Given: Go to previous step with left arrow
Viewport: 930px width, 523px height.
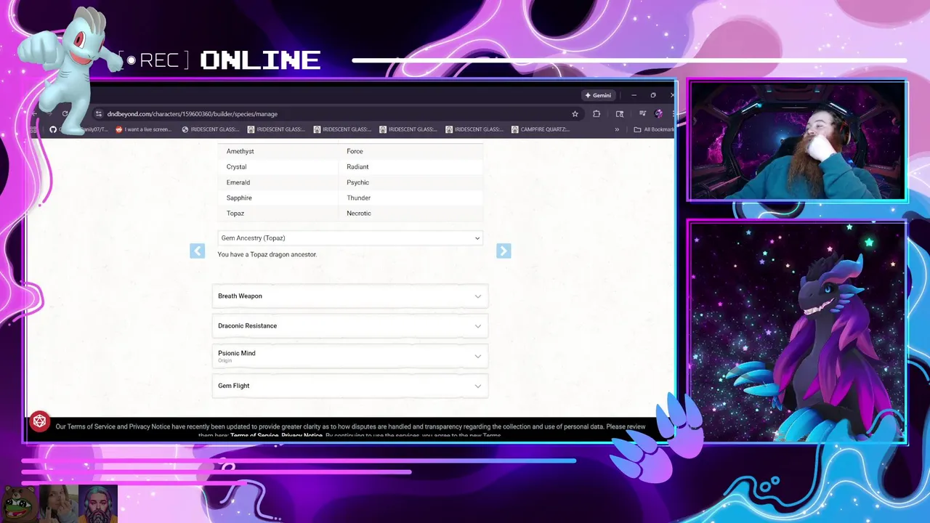Looking at the screenshot, I should 197,251.
